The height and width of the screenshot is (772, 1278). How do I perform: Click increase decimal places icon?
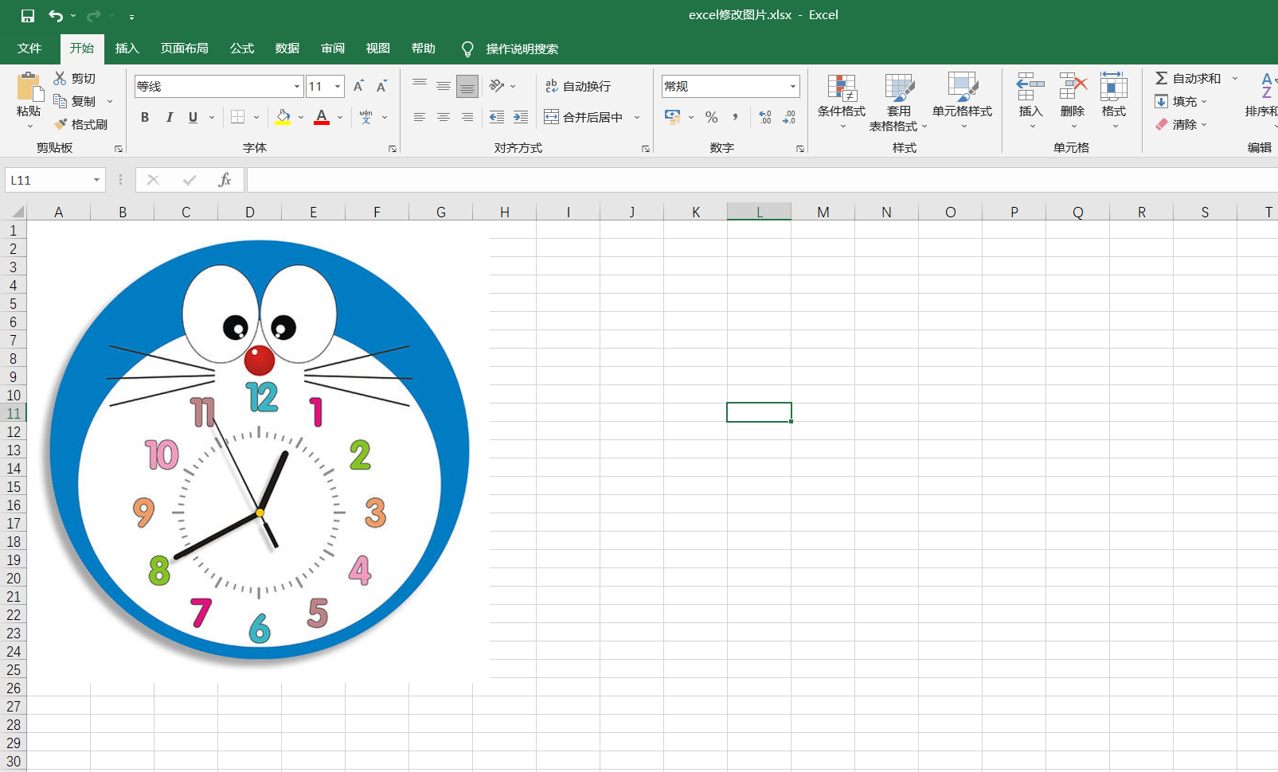765,117
